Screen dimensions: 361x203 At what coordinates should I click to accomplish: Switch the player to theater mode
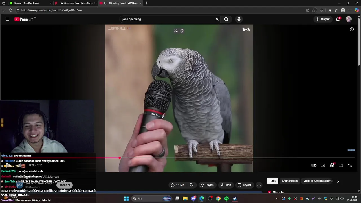point(341,165)
